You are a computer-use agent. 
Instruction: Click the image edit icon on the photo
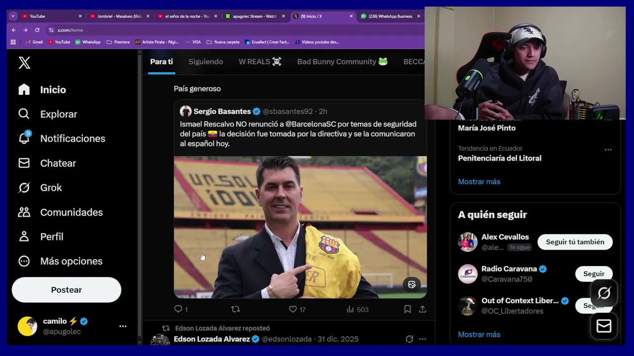point(412,284)
